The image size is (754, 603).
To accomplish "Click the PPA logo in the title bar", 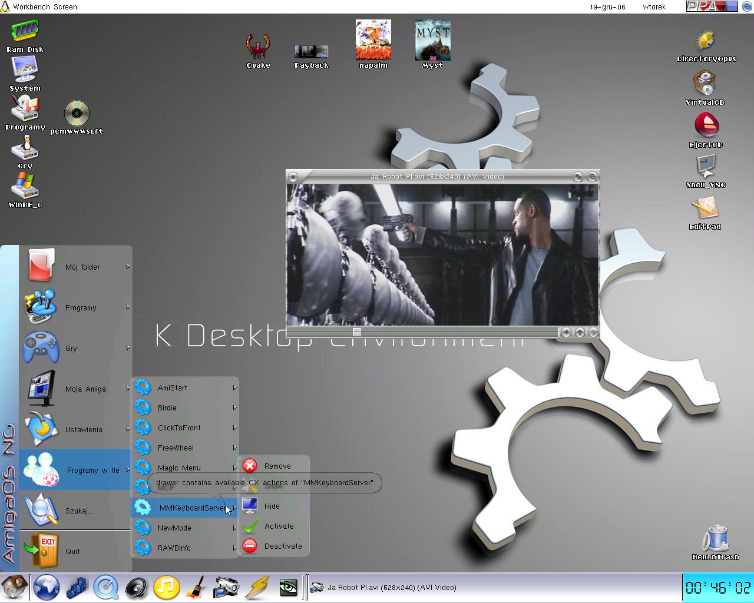I will pyautogui.click(x=712, y=6).
